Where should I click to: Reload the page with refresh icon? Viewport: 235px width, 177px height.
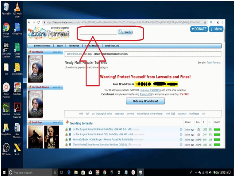tap(39, 22)
